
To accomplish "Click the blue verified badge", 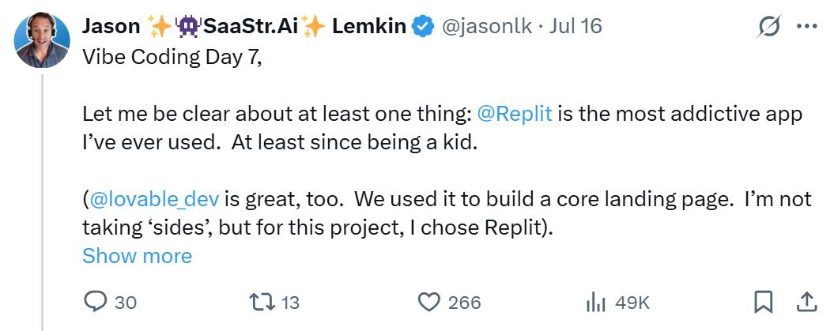I will coord(424,26).
